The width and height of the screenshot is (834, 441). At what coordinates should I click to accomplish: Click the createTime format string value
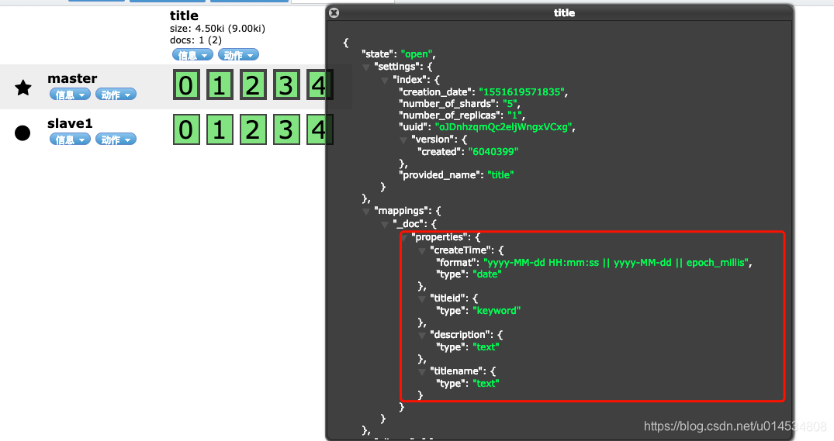click(x=616, y=263)
